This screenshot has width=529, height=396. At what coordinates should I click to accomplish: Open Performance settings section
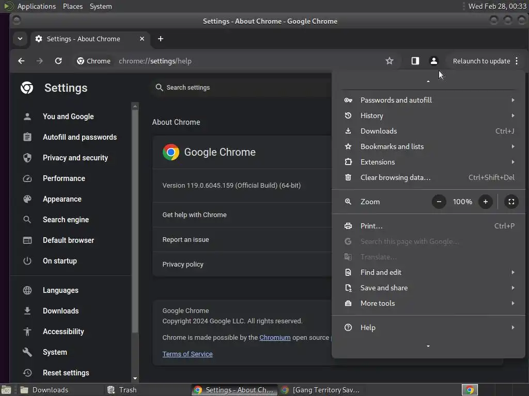point(64,178)
